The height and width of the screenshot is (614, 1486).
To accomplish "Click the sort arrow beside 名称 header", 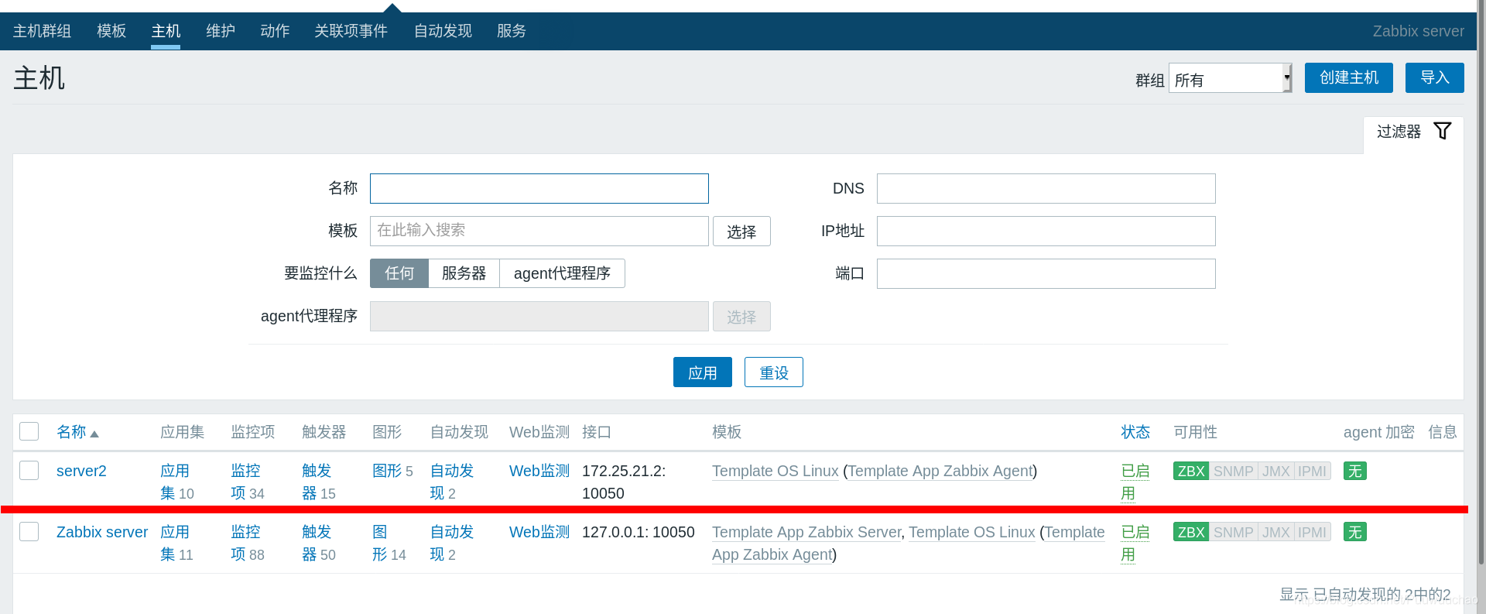I will pyautogui.click(x=94, y=434).
